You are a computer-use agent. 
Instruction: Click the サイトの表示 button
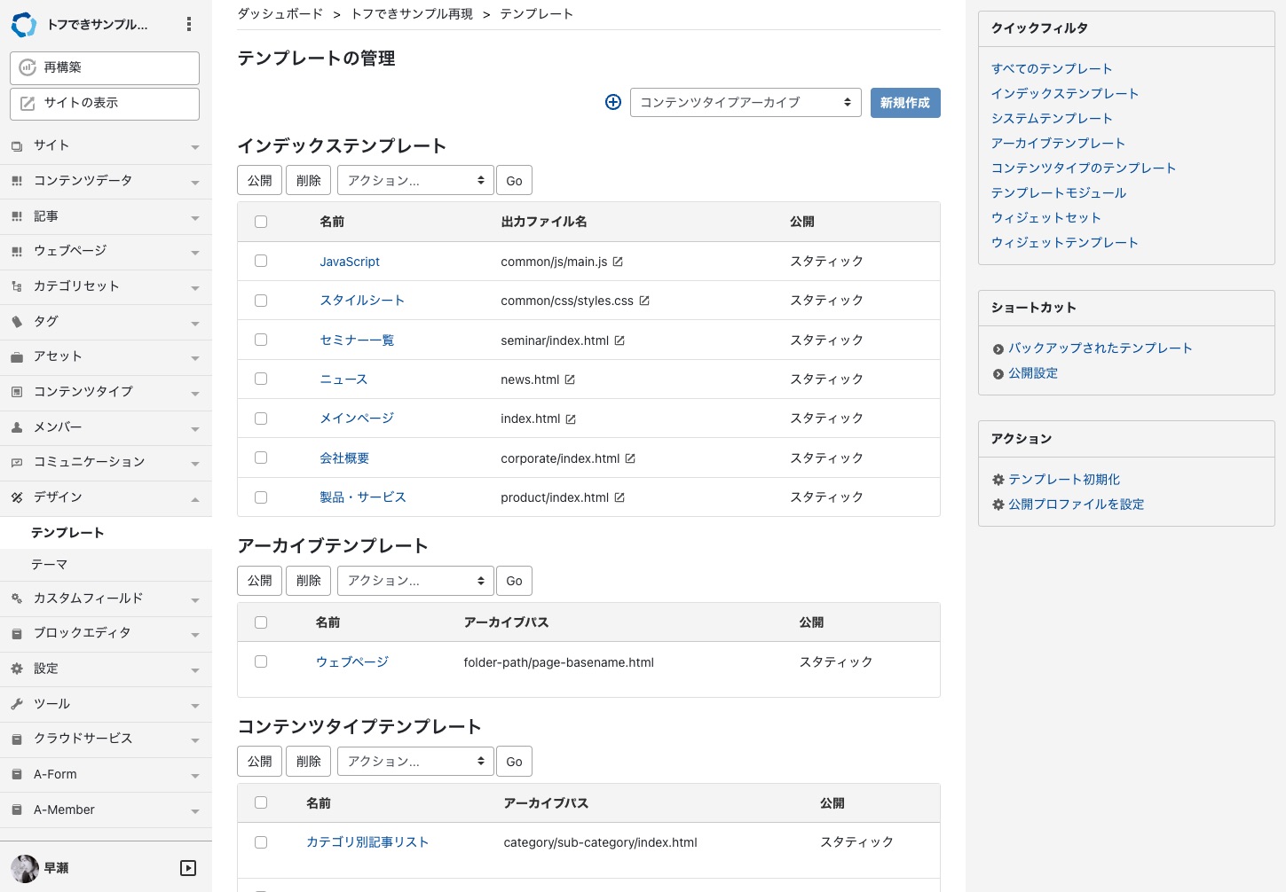pyautogui.click(x=105, y=104)
